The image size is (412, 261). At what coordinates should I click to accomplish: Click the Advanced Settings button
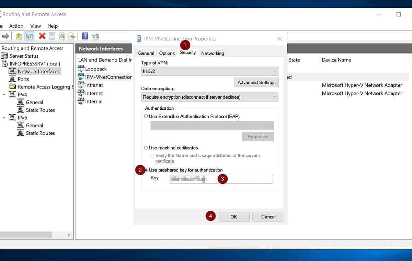coord(256,82)
